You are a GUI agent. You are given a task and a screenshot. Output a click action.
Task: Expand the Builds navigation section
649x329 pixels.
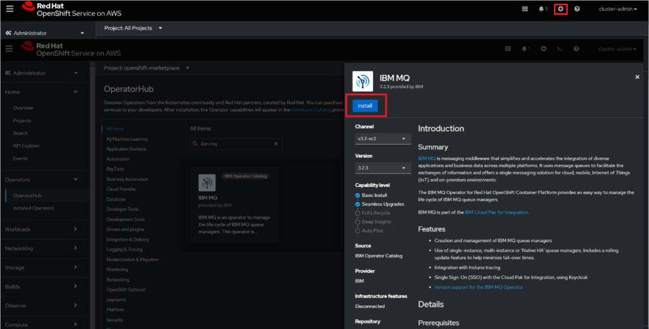click(41, 287)
